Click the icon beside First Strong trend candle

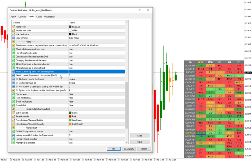(x=13, y=53)
